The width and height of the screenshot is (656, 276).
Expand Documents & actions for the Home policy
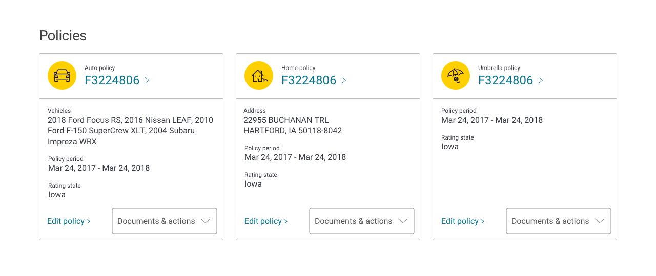362,221
